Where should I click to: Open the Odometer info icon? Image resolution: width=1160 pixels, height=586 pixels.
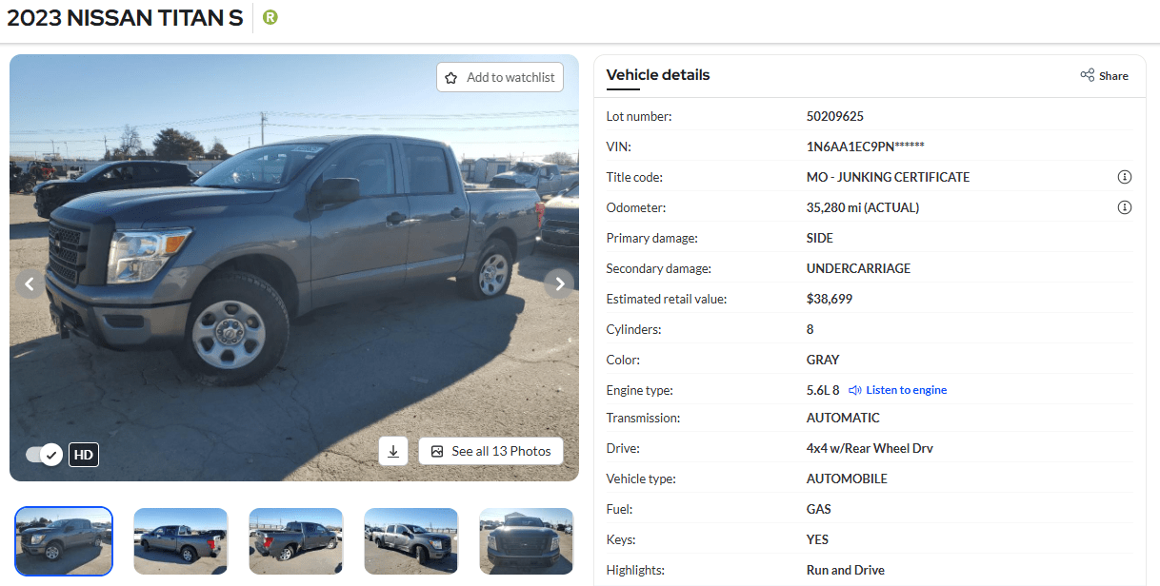point(1124,207)
